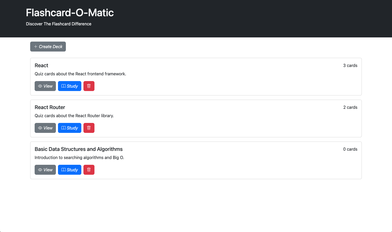The width and height of the screenshot is (392, 232).
Task: Delete the React deck using trash icon
Action: (x=89, y=86)
